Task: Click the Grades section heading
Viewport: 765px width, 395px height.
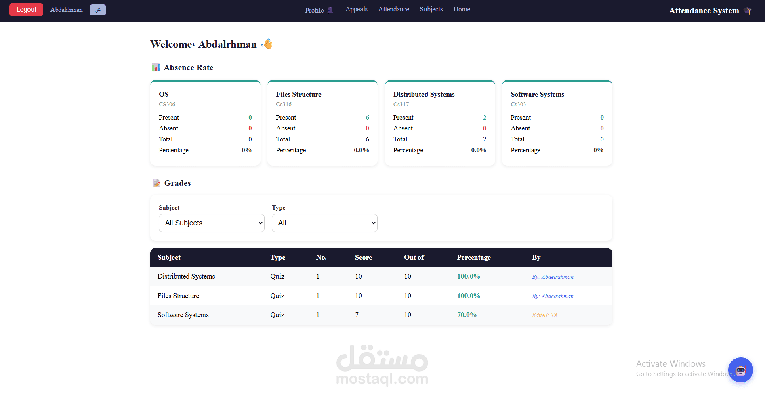Action: pos(177,183)
